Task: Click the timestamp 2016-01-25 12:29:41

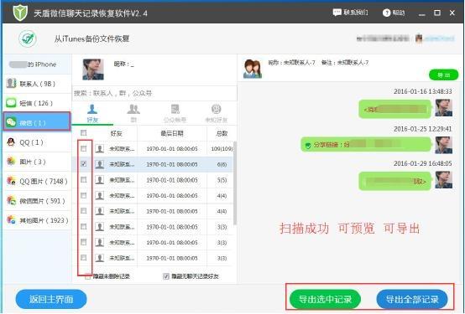Action: click(x=422, y=129)
